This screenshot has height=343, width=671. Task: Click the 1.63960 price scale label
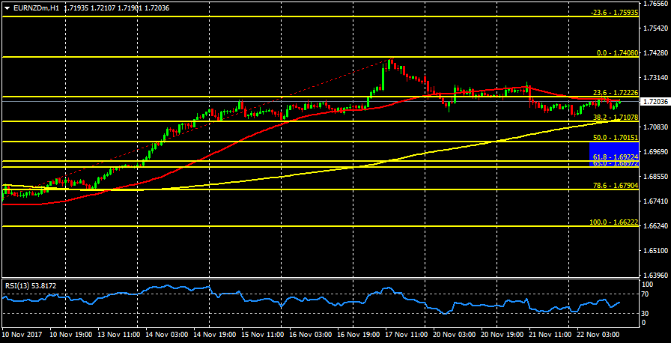[x=656, y=275]
